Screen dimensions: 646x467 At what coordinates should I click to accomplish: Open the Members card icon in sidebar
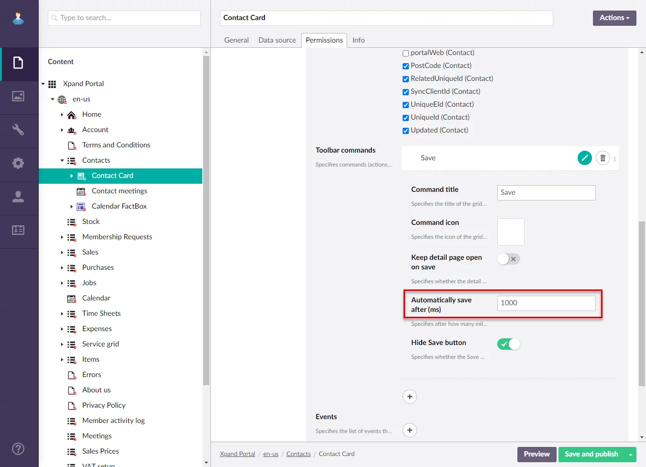click(x=18, y=230)
